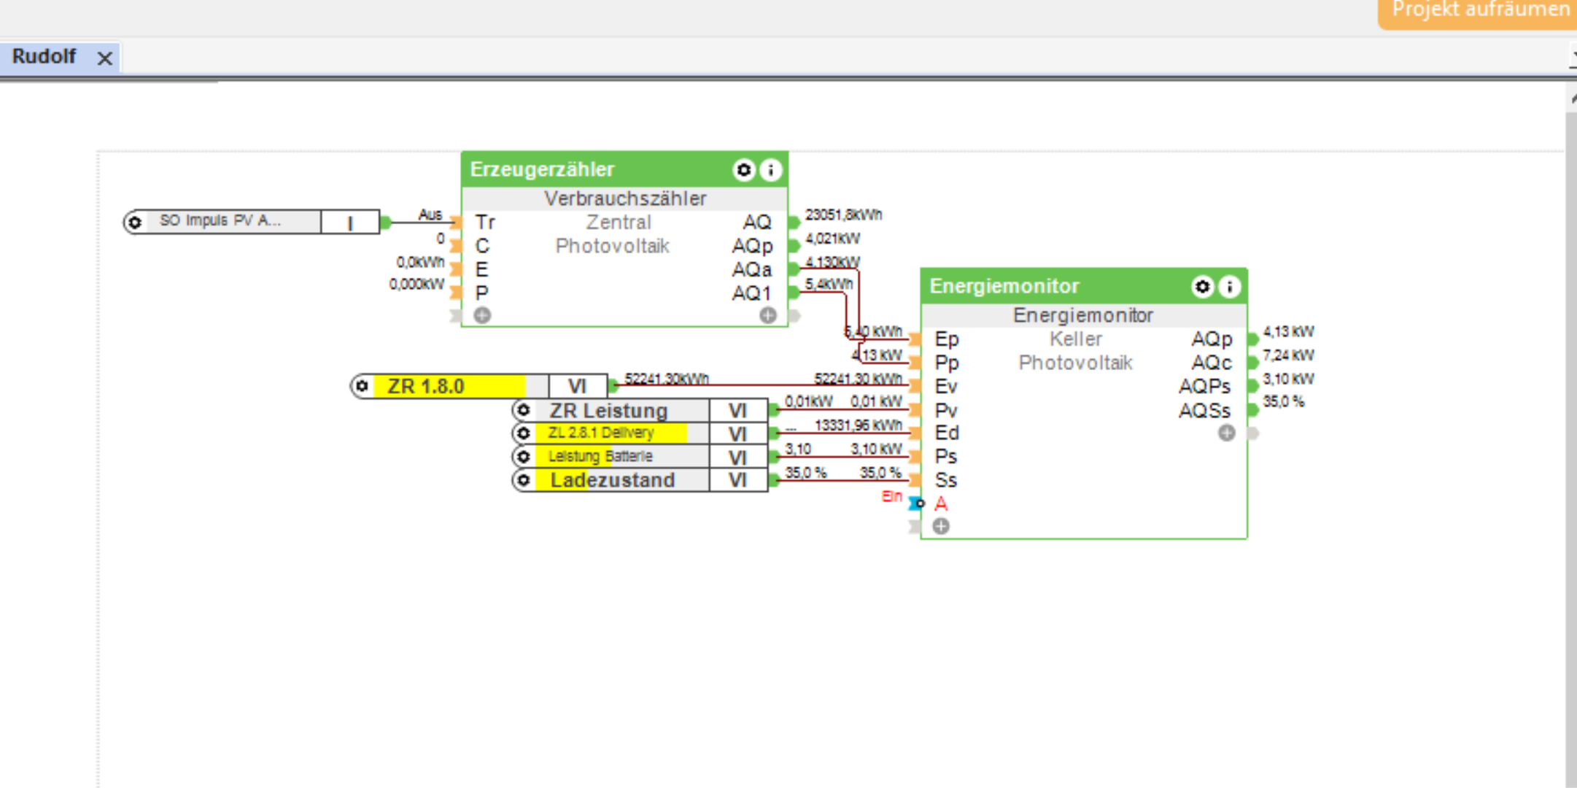This screenshot has height=788, width=1577.
Task: Click gear icon on Ladezustand input
Action: click(523, 480)
